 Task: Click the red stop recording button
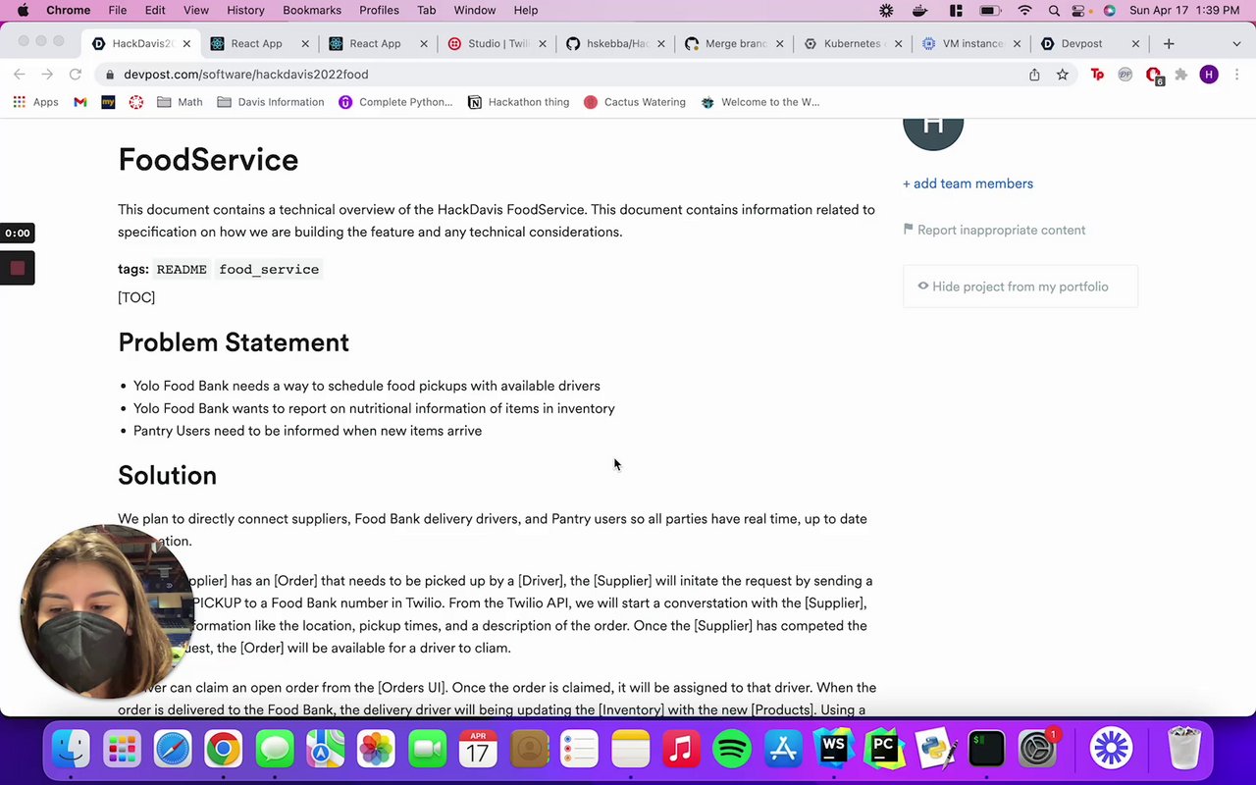[17, 268]
